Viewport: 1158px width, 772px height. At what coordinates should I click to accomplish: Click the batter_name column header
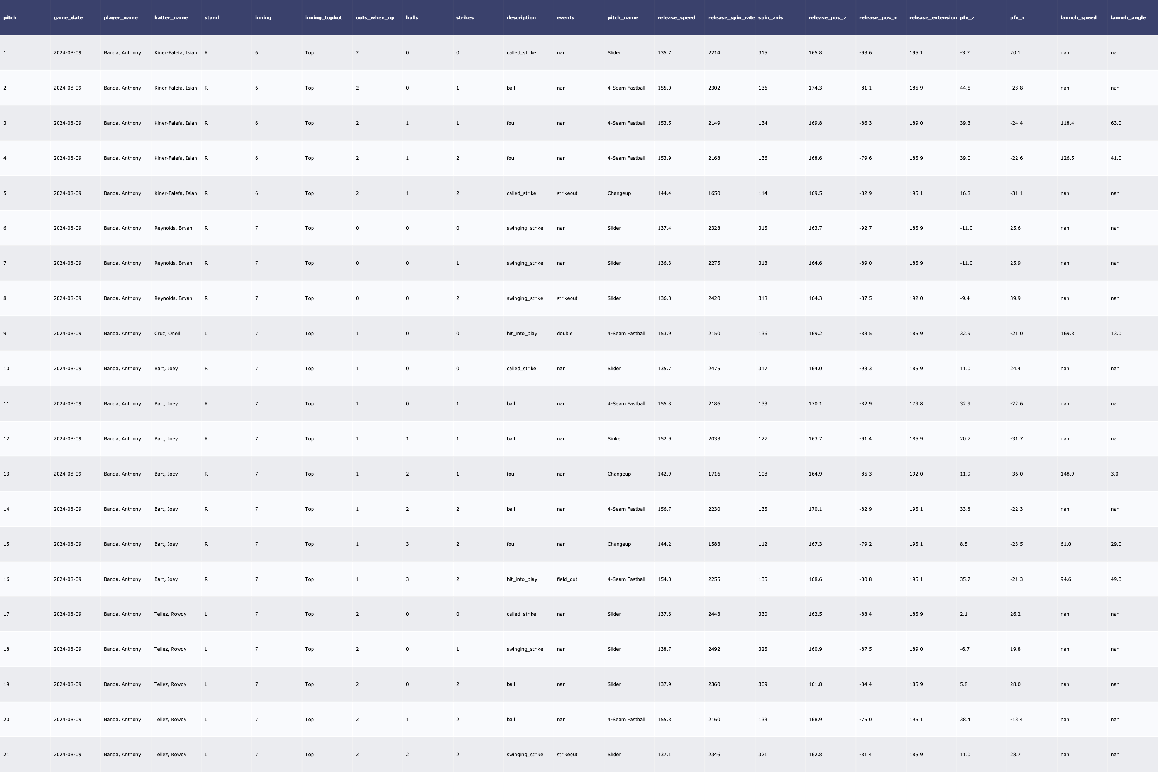coord(171,18)
